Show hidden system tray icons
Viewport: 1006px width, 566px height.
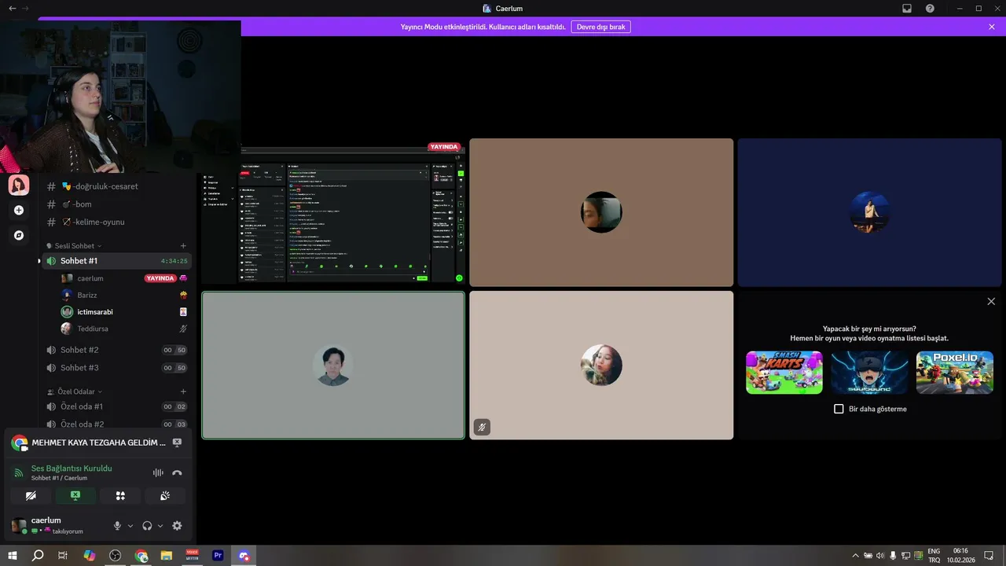[x=855, y=556]
